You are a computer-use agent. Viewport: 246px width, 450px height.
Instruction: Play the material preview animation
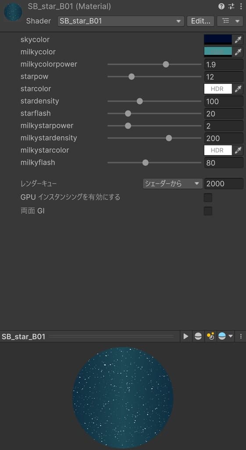[186, 336]
